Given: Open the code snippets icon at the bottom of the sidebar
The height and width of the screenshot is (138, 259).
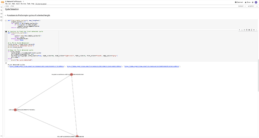Looking at the screenshot, I should tap(2, 136).
